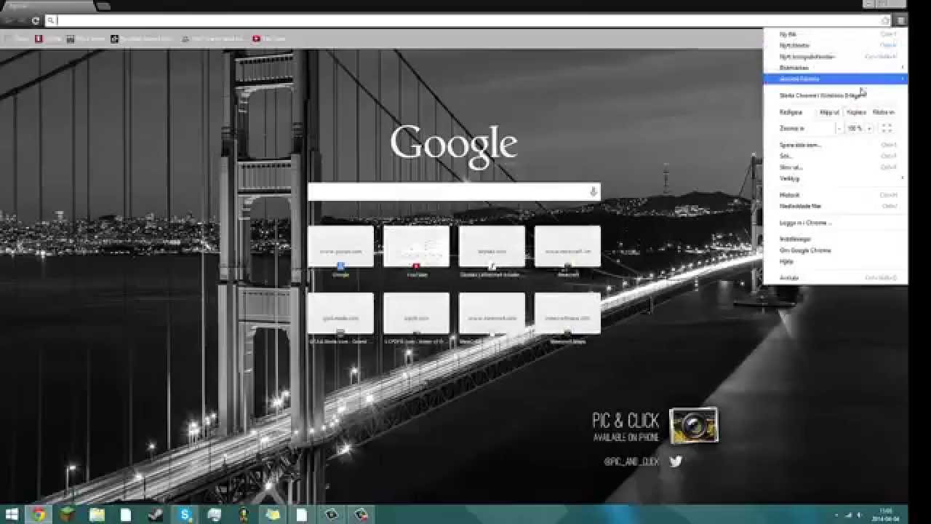Click the fullscreen icon in Chrome menu
Image resolution: width=931 pixels, height=524 pixels.
(887, 128)
